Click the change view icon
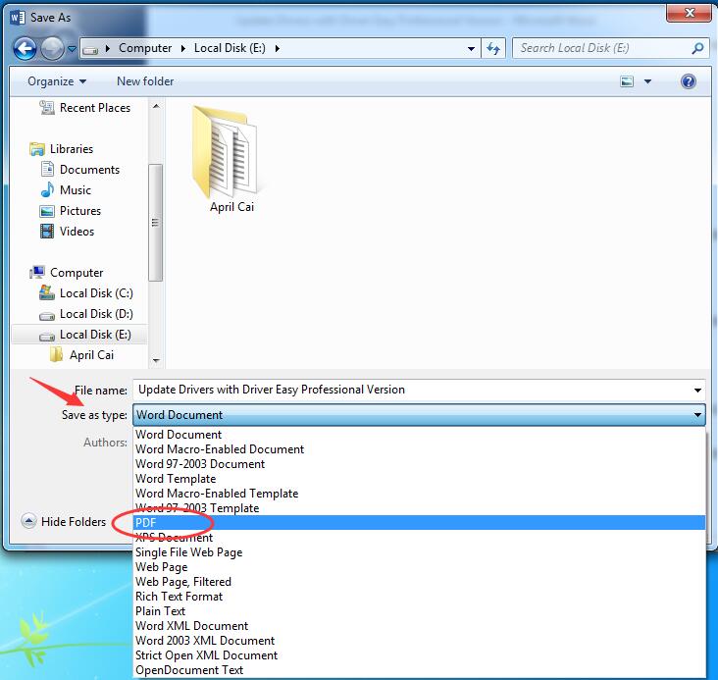This screenshot has width=718, height=680. click(x=628, y=81)
